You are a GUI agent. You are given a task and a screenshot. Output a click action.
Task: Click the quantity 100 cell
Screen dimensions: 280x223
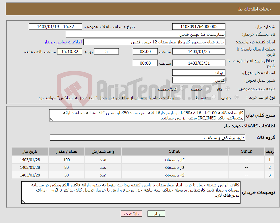pyautogui.click(x=67, y=160)
